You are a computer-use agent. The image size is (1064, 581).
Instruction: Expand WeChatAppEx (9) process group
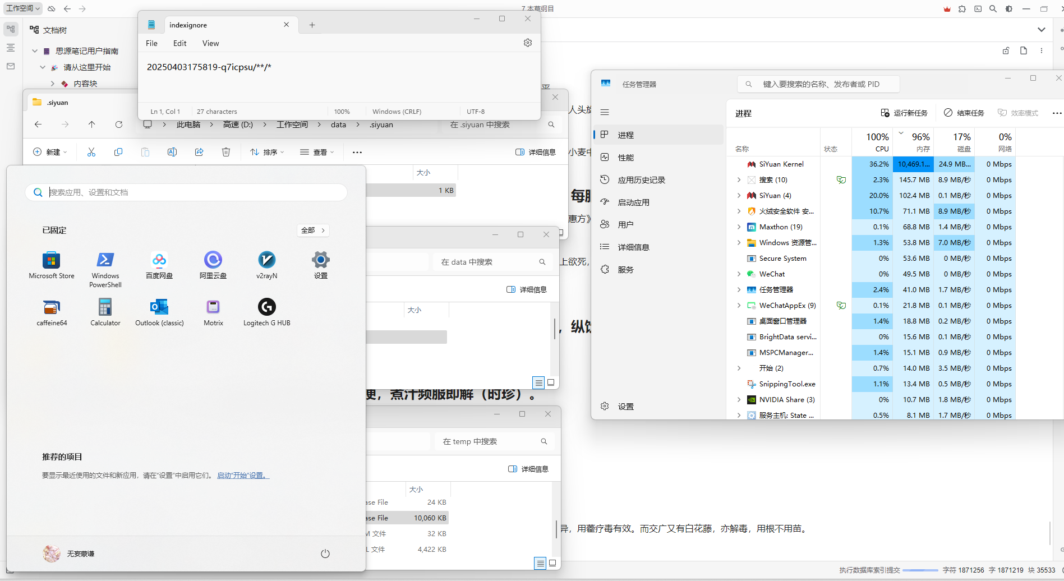pyautogui.click(x=739, y=306)
